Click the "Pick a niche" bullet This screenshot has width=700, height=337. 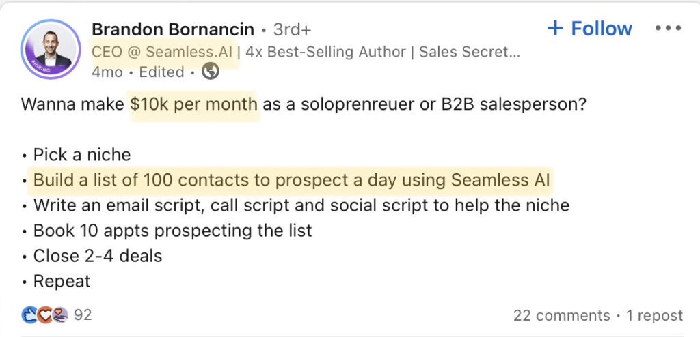[x=81, y=154]
